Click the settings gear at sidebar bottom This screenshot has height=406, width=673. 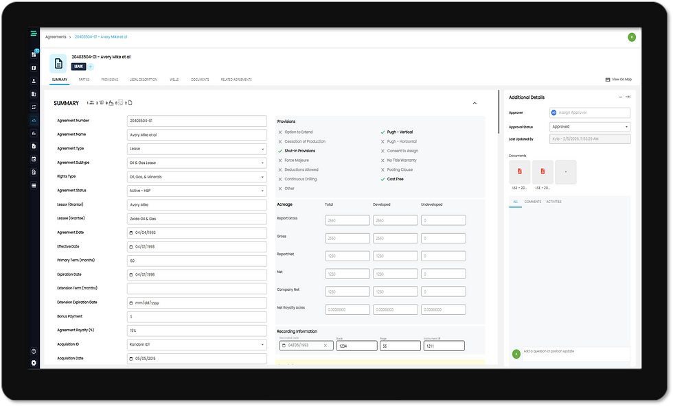point(33,363)
